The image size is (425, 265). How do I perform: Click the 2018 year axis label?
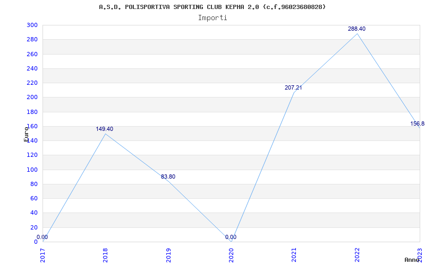(x=105, y=255)
